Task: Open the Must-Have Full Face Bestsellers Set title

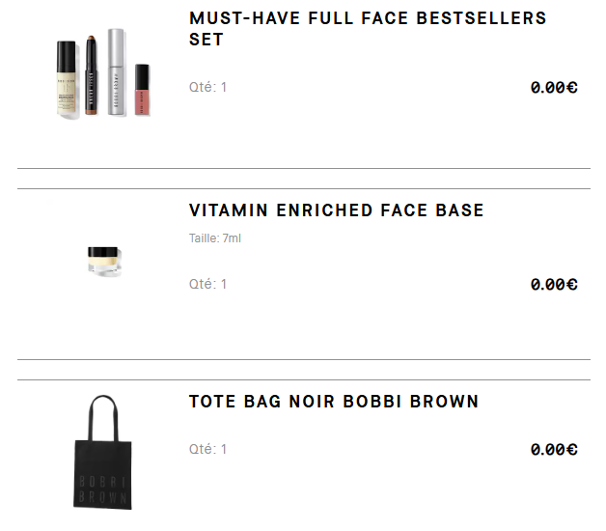Action: [x=368, y=29]
